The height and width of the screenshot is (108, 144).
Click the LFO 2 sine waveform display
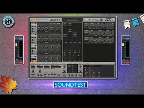click(87, 41)
